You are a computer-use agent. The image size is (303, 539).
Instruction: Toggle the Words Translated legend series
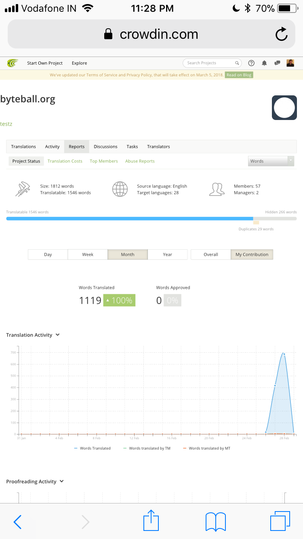tap(93, 448)
